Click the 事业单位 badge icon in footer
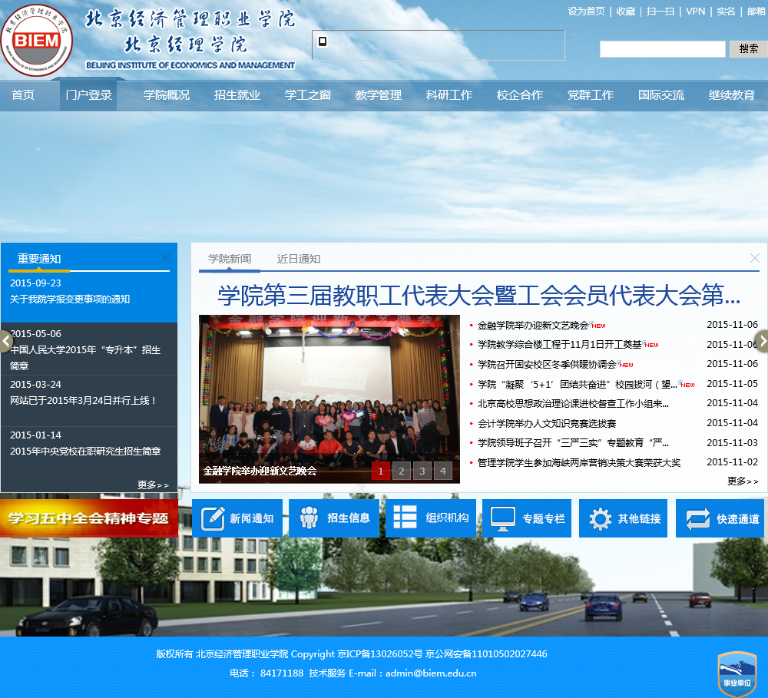768x698 pixels. pos(737,674)
